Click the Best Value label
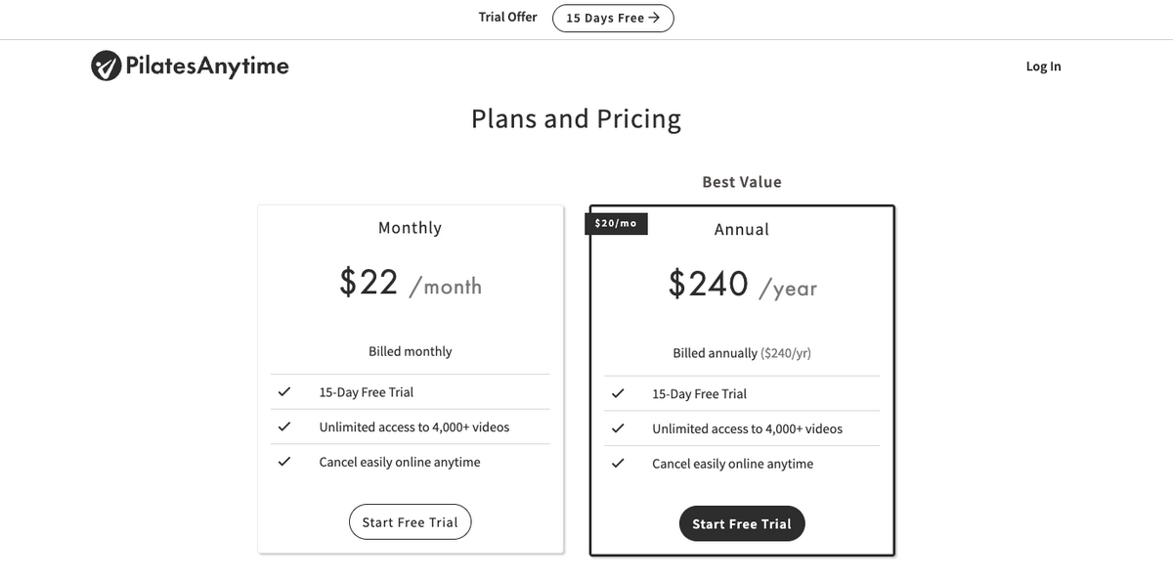 coord(742,181)
